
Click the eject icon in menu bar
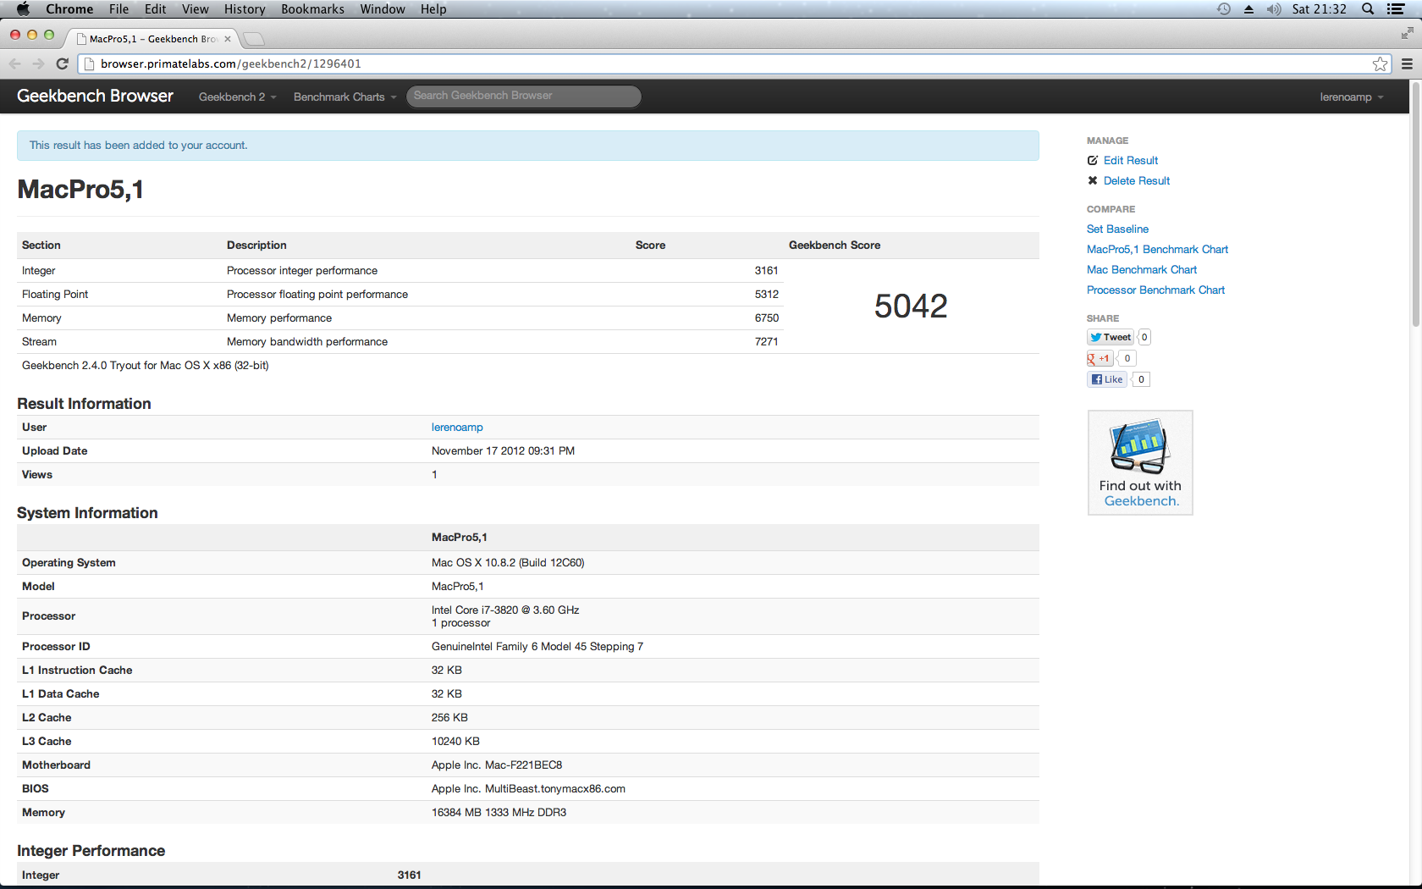coord(1248,9)
